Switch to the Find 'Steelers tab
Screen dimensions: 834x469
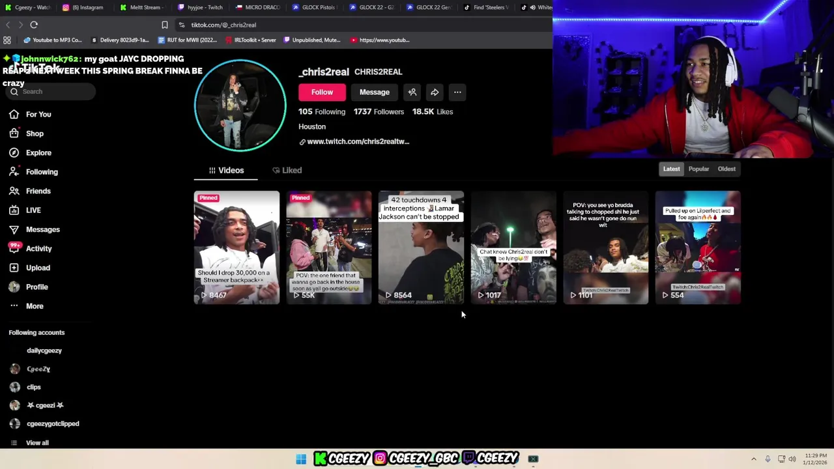[x=486, y=7]
